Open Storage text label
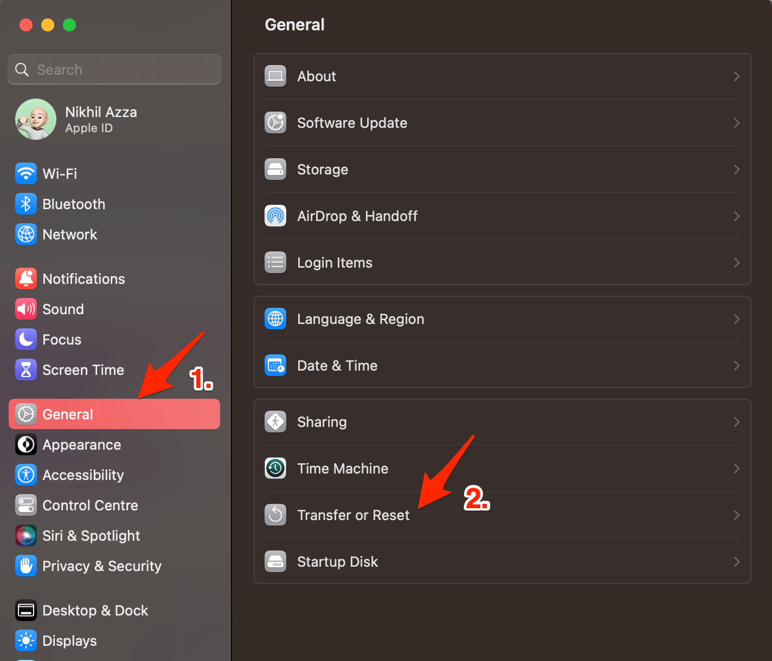 coord(323,170)
